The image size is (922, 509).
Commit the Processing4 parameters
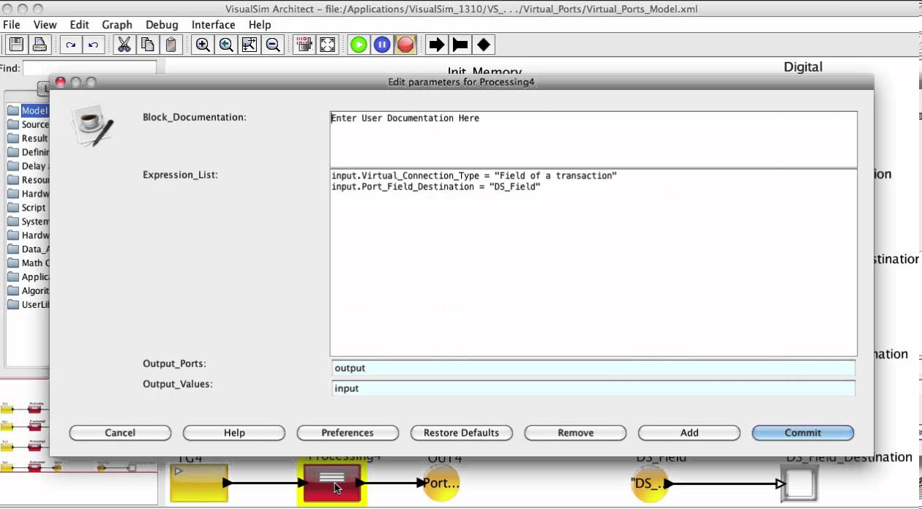coord(803,433)
